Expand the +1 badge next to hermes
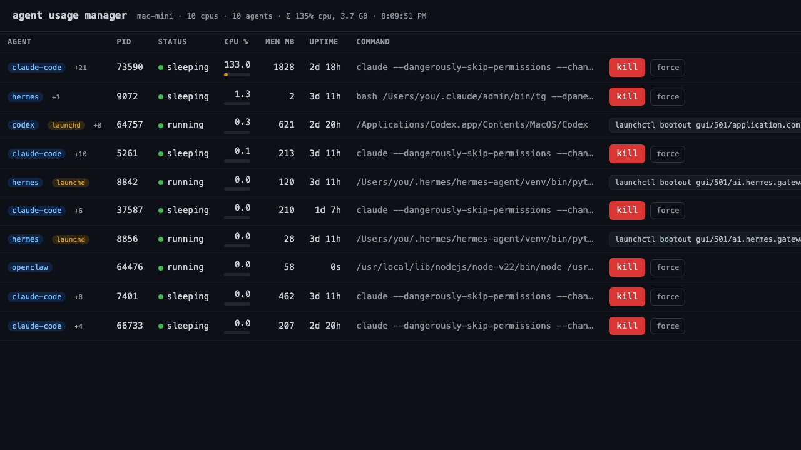 [x=56, y=97]
